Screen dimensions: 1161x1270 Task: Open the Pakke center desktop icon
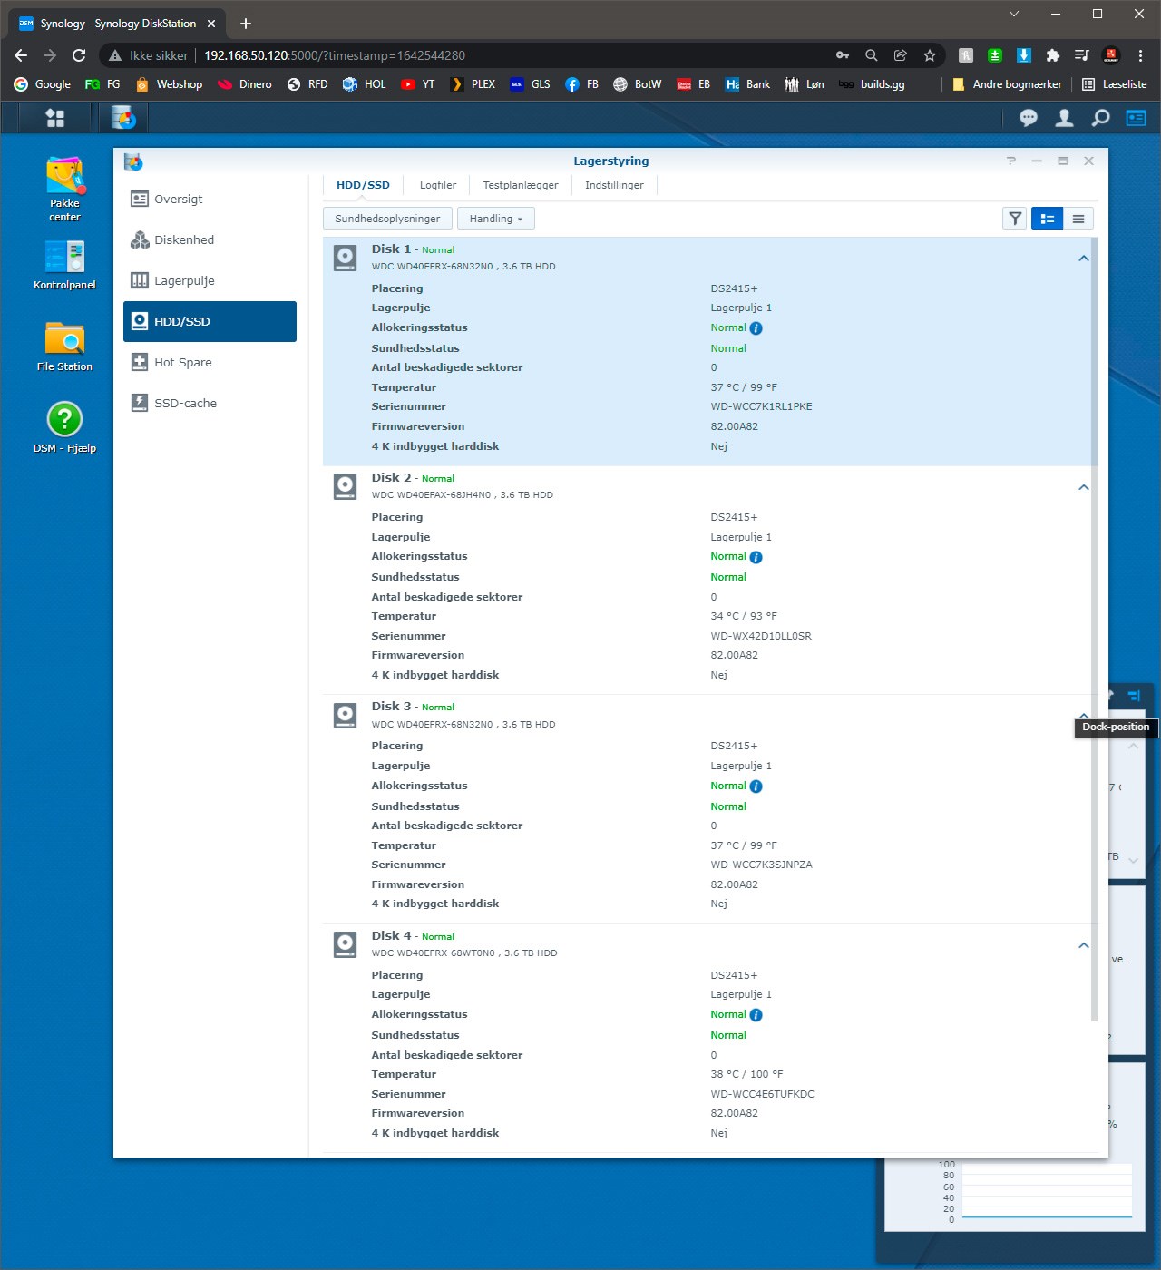64,189
